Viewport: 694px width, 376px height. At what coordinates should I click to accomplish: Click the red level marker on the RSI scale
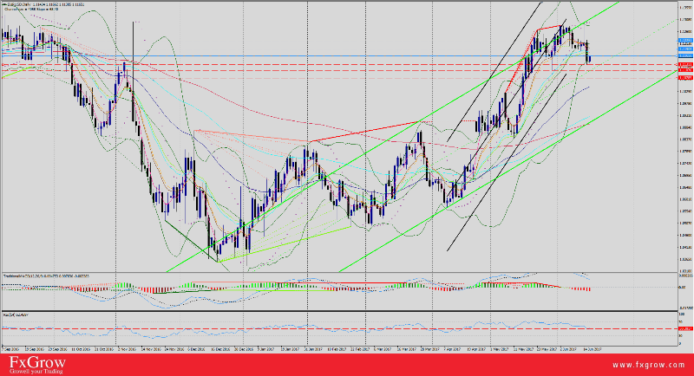pyautogui.click(x=684, y=328)
